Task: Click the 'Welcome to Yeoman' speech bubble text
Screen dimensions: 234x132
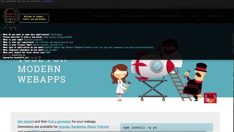Action: tap(34, 18)
